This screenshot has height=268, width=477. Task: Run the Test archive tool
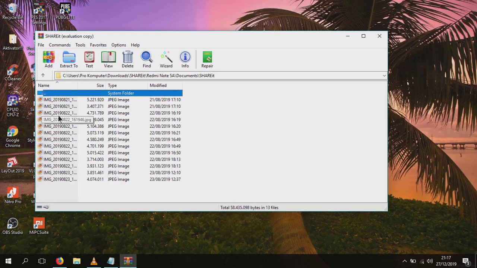tap(89, 60)
